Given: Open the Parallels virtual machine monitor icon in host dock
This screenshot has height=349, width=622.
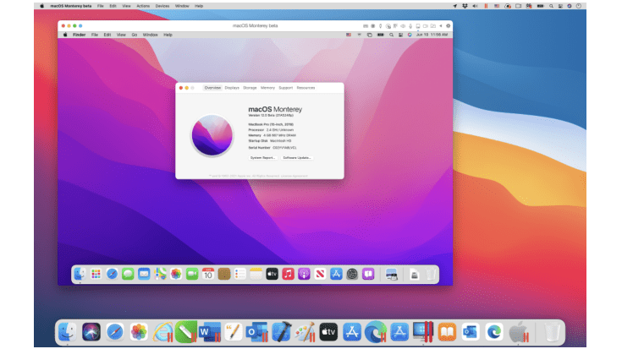Looking at the screenshot, I should pyautogui.click(x=423, y=332).
